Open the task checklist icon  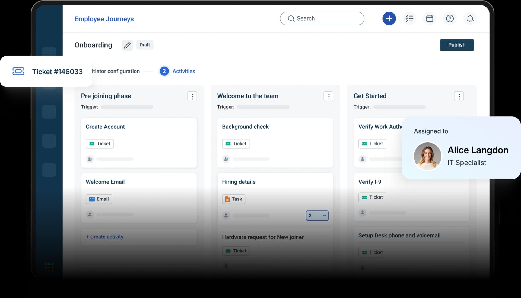click(x=409, y=18)
